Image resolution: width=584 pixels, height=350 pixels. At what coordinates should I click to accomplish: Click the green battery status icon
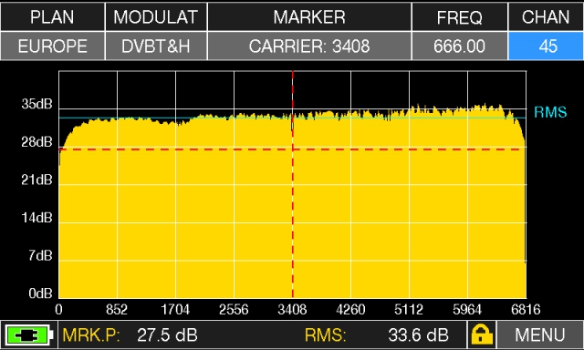[28, 335]
